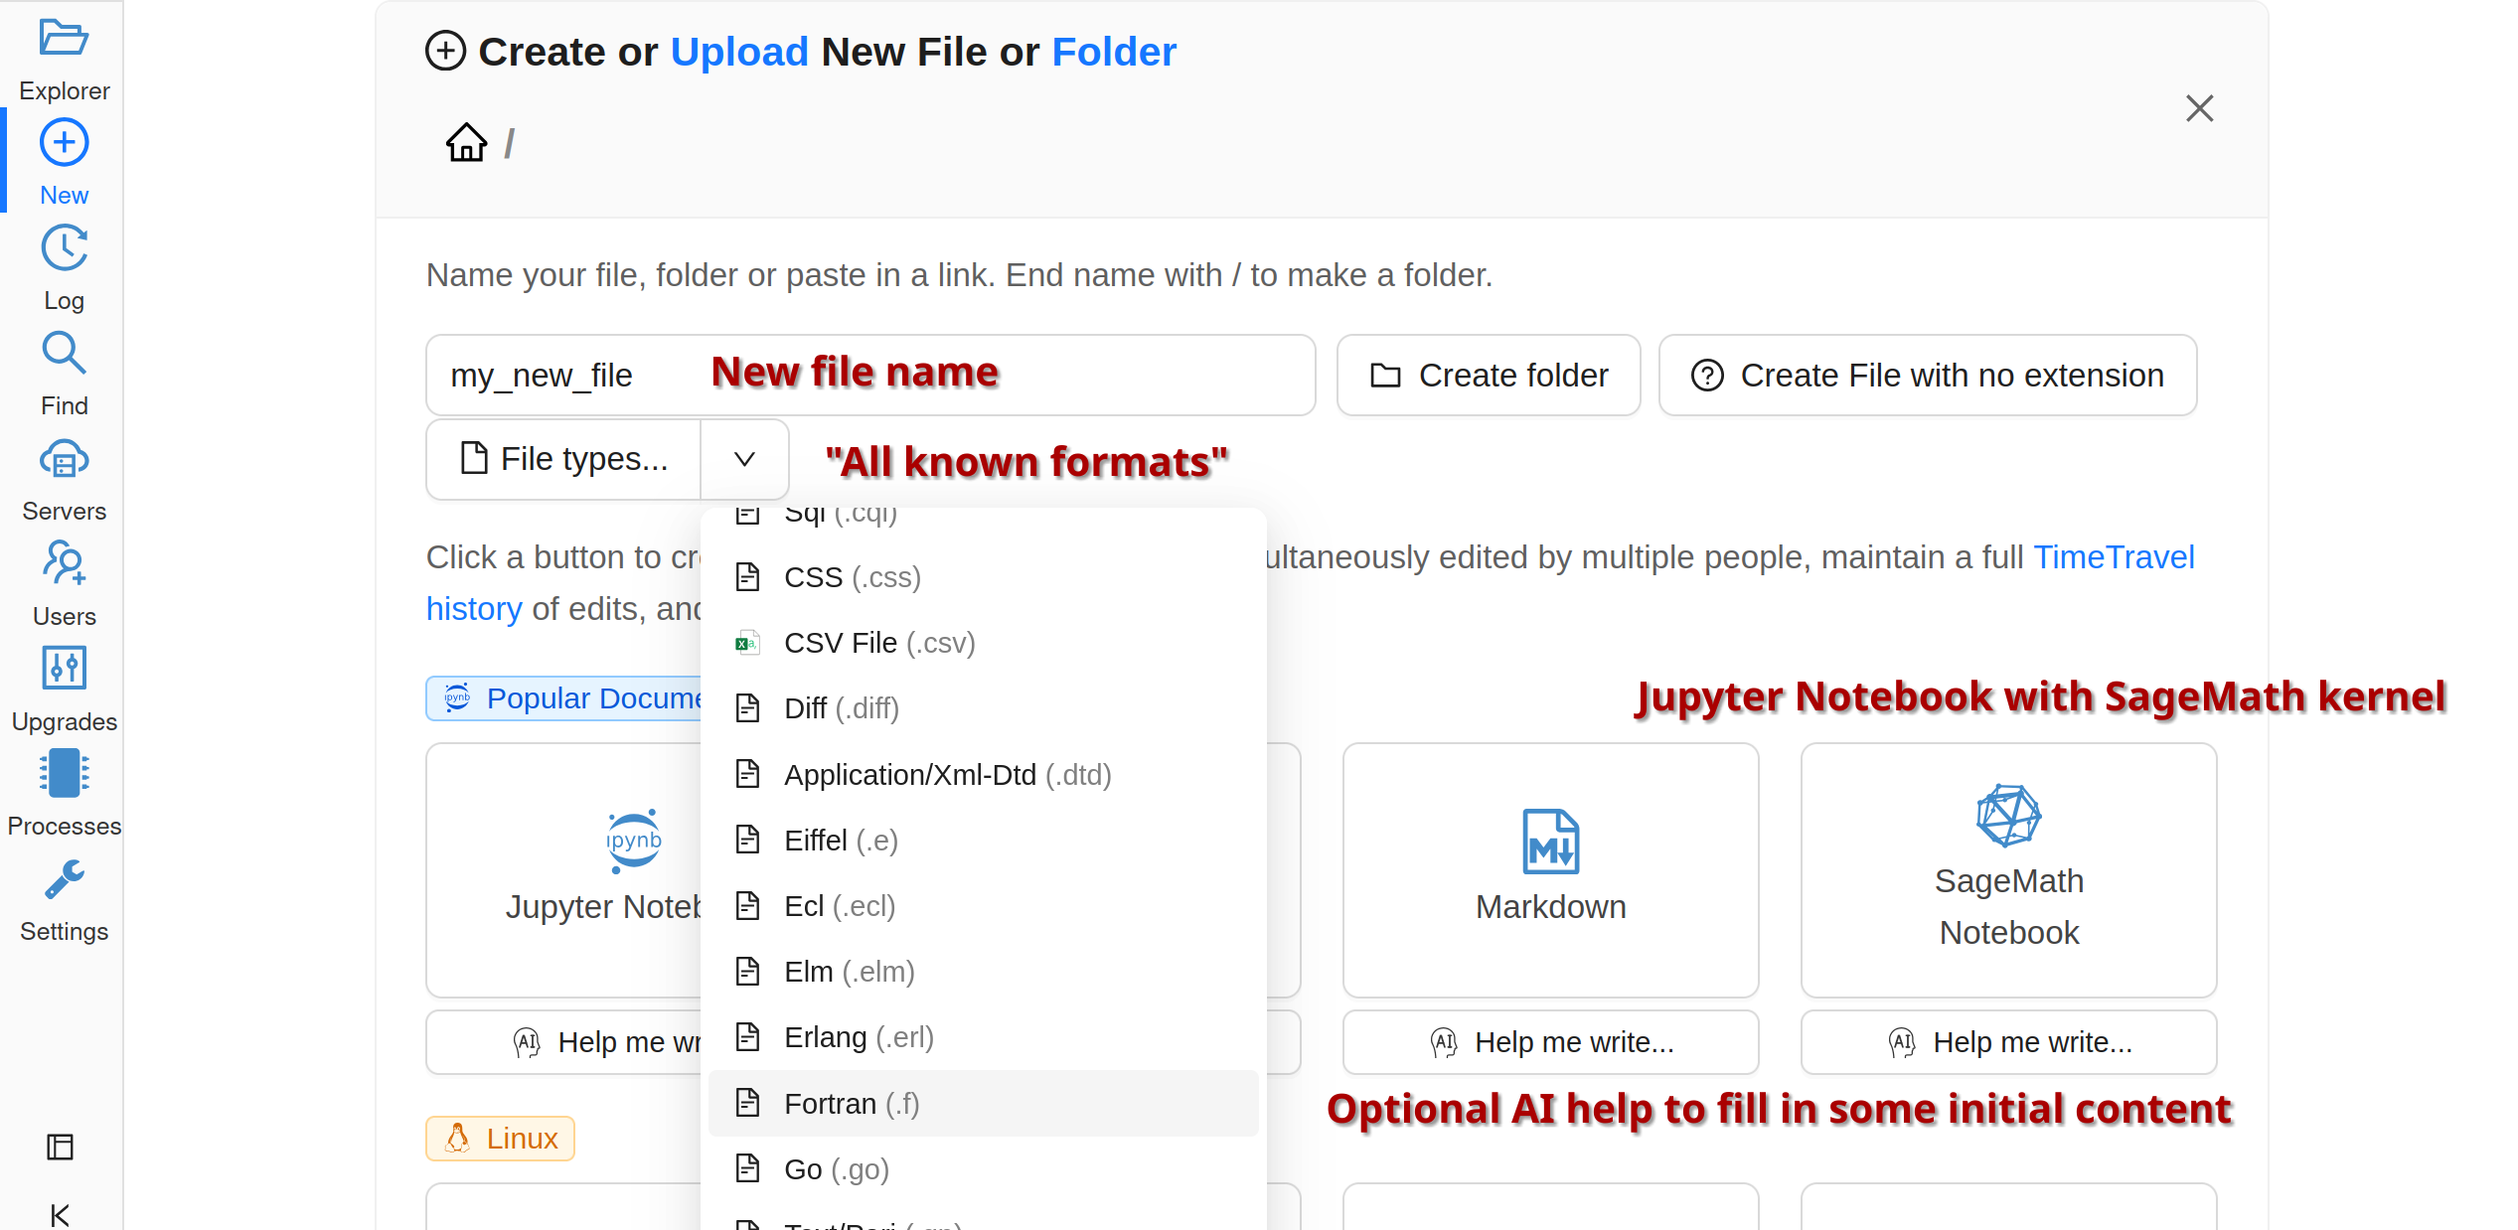This screenshot has height=1230, width=2518.
Task: Click Create File with no extension
Action: (x=1927, y=376)
